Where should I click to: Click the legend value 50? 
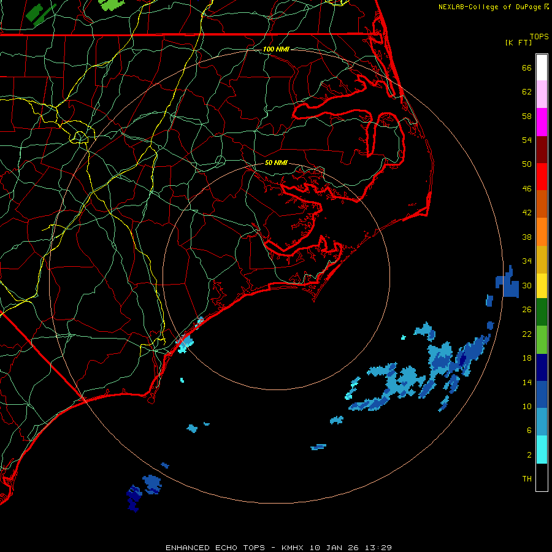click(x=527, y=164)
